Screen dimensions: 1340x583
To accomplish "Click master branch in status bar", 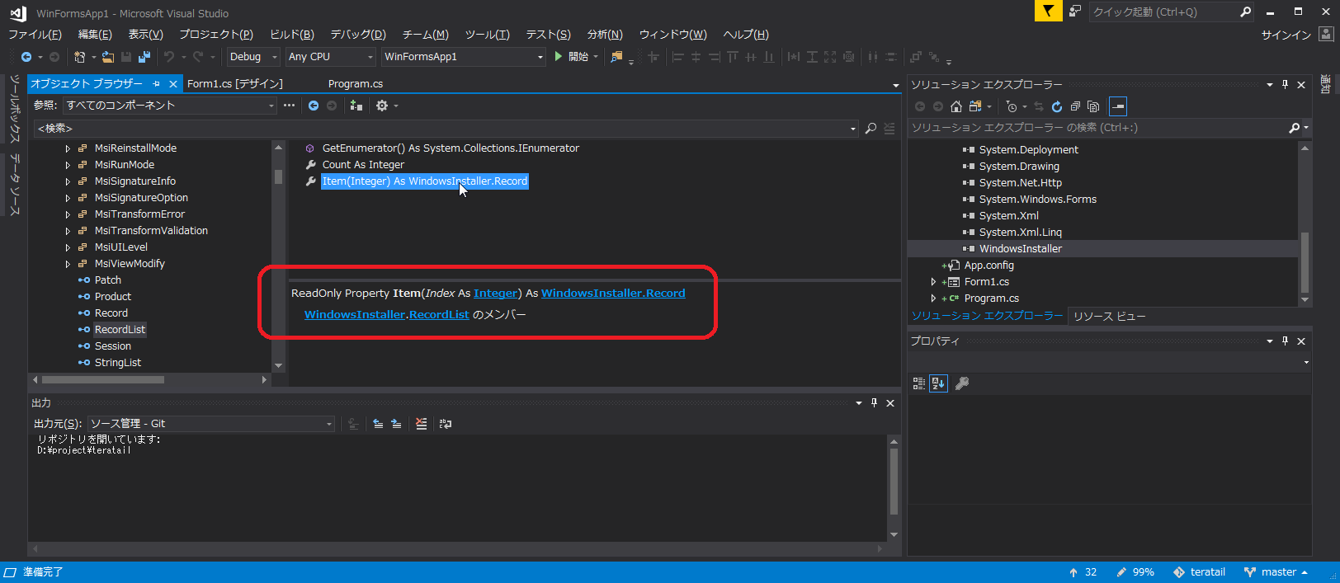I will pos(1276,572).
